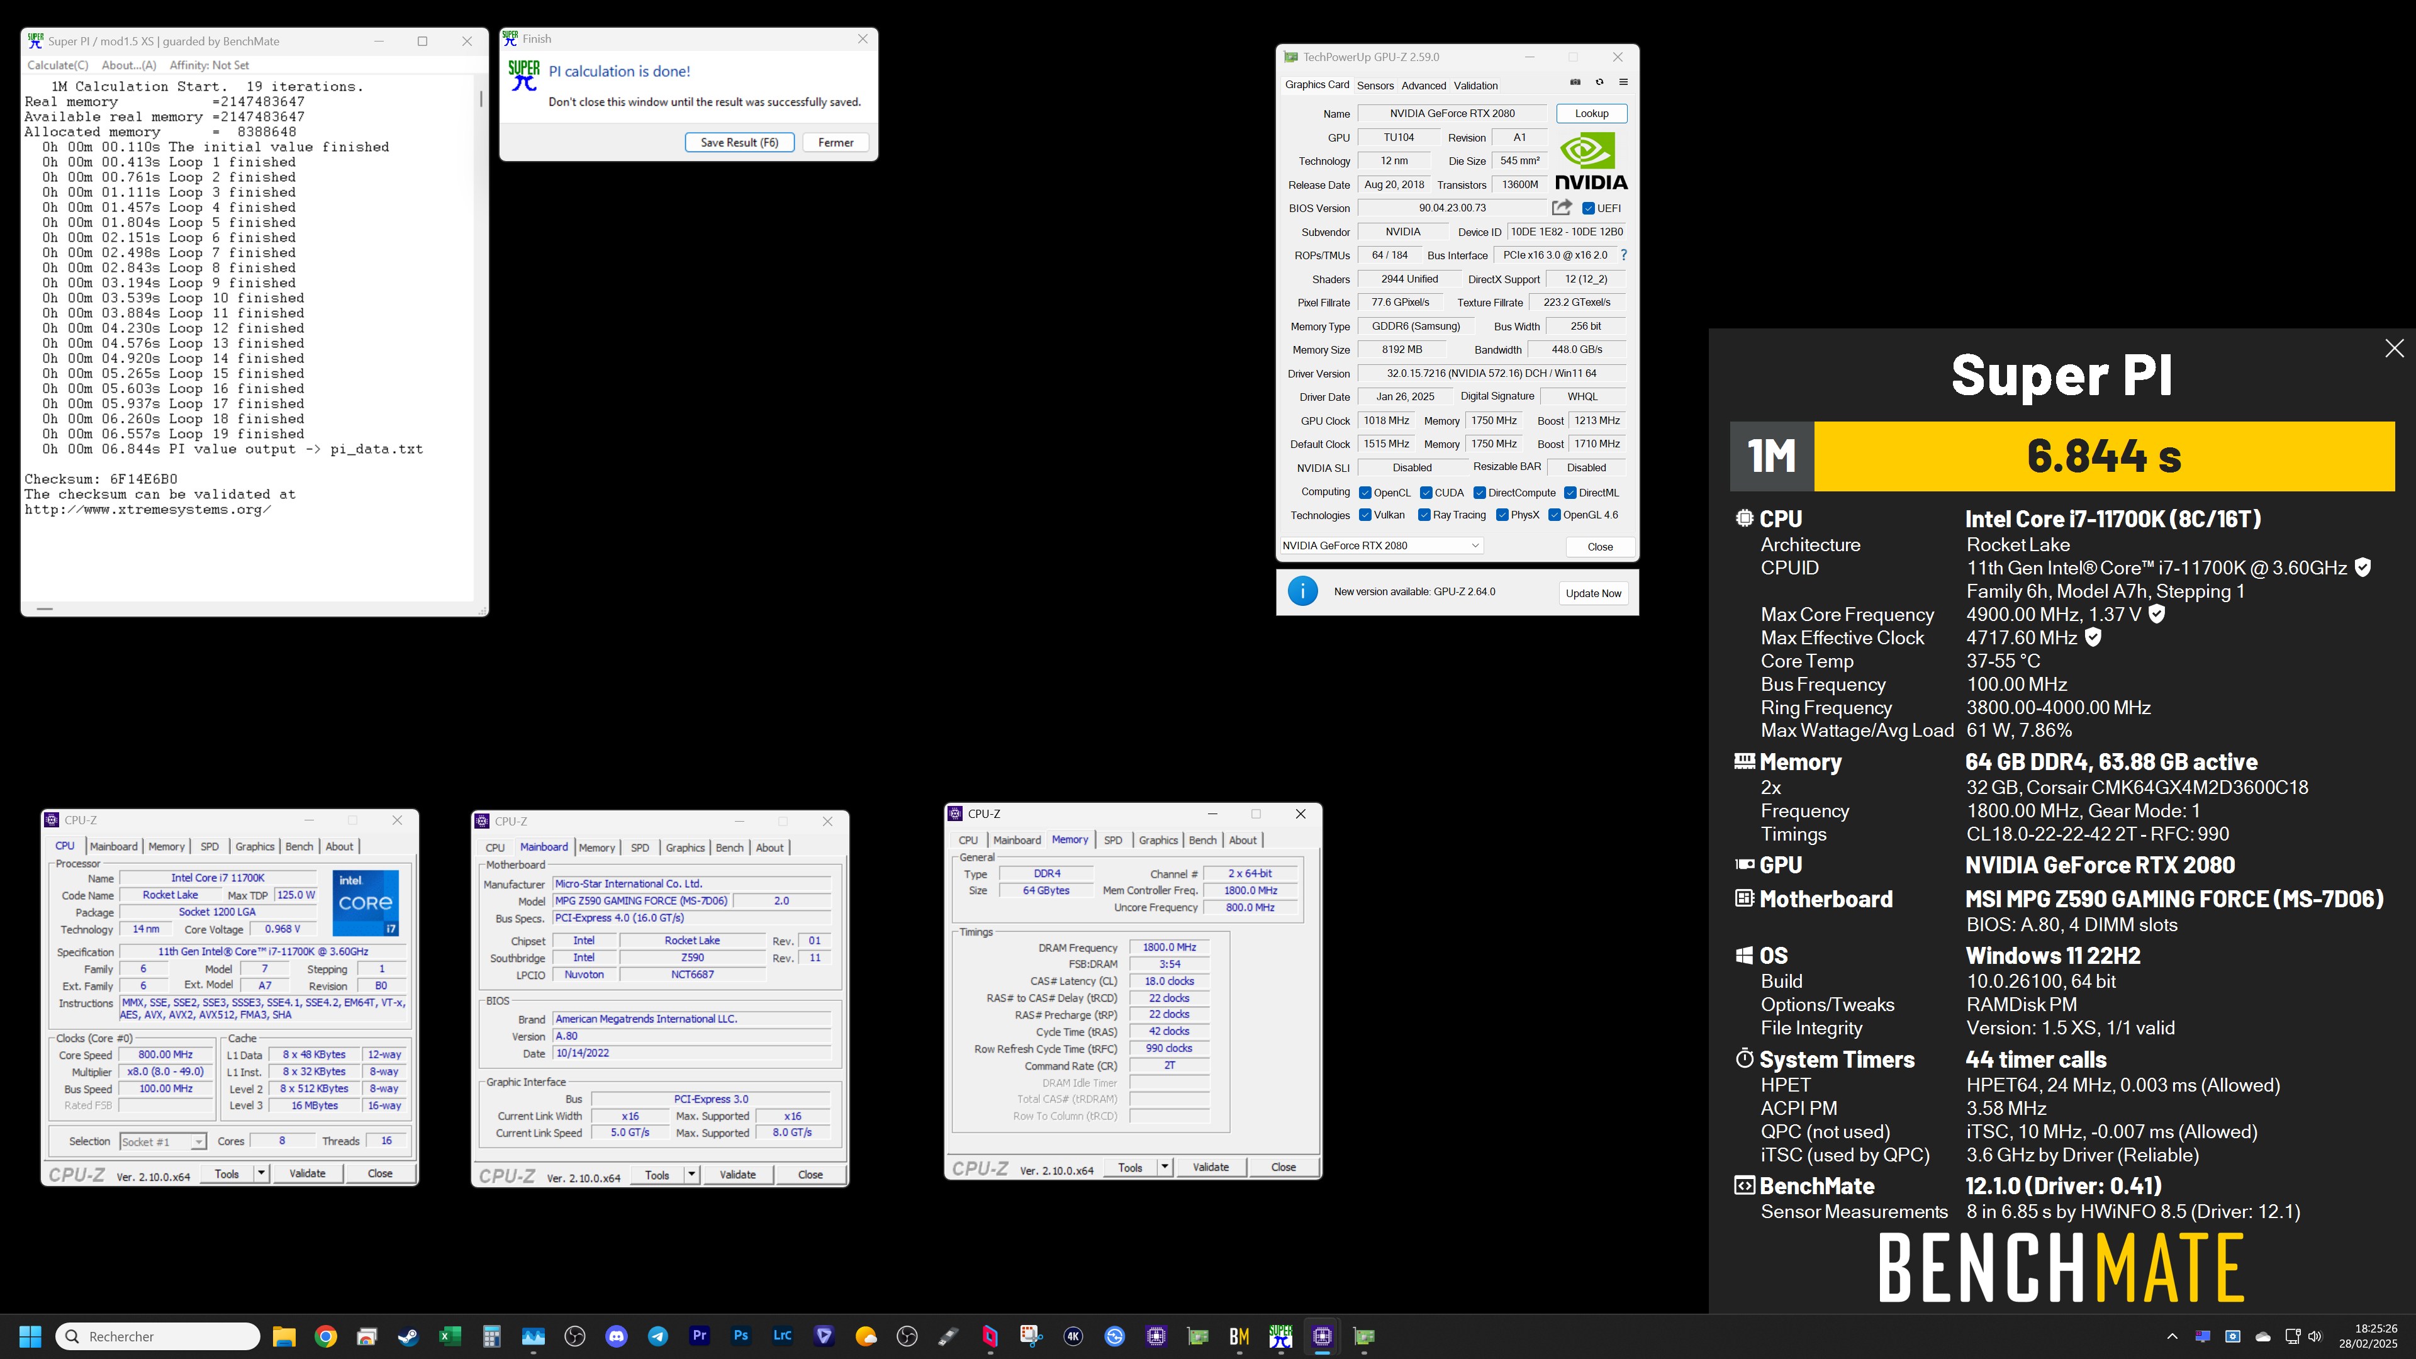Switch to Super PI taskbar icon

click(x=1280, y=1336)
